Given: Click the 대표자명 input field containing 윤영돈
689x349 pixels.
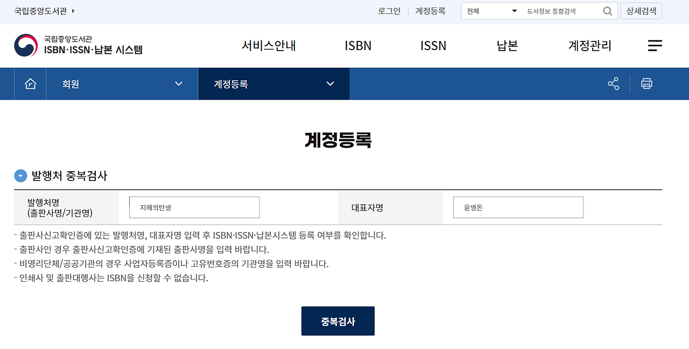Looking at the screenshot, I should 518,207.
